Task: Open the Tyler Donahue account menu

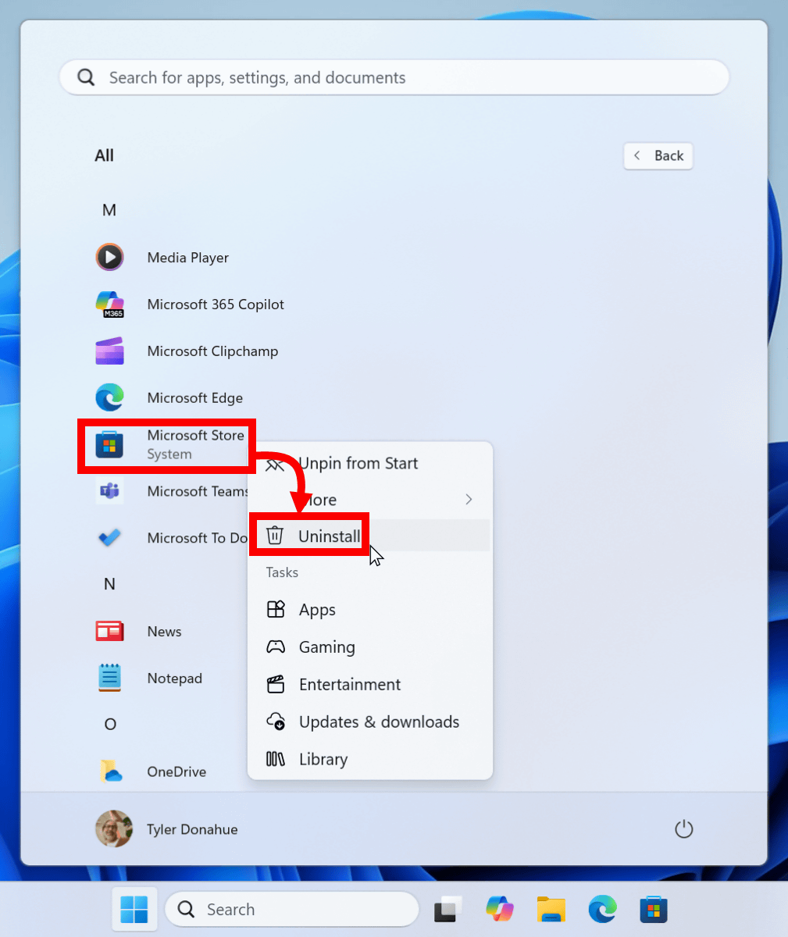Action: click(166, 828)
